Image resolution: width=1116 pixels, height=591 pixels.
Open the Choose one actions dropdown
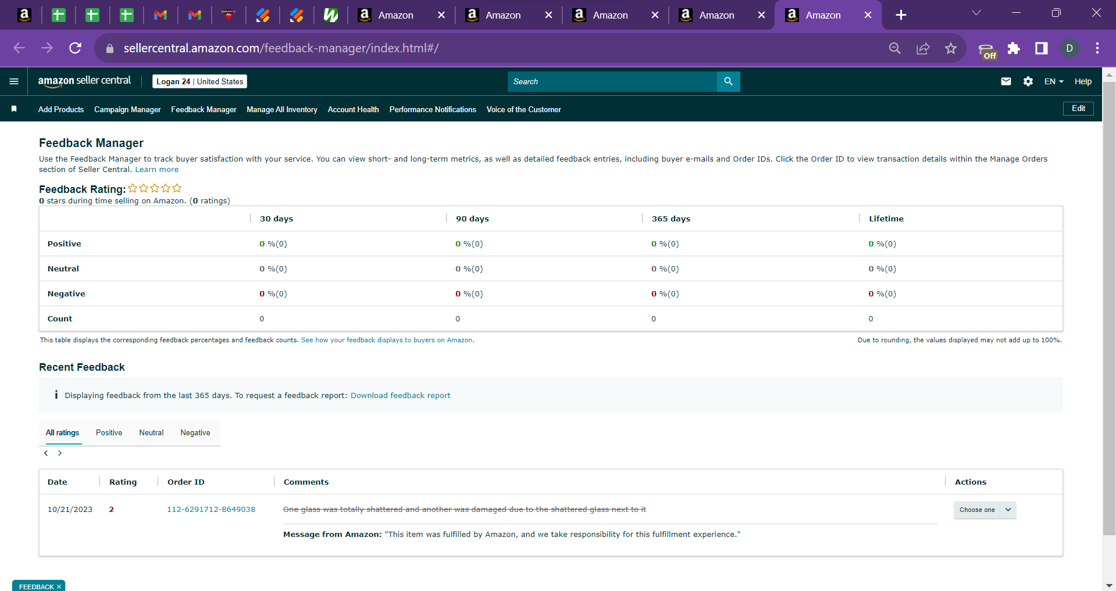tap(985, 510)
